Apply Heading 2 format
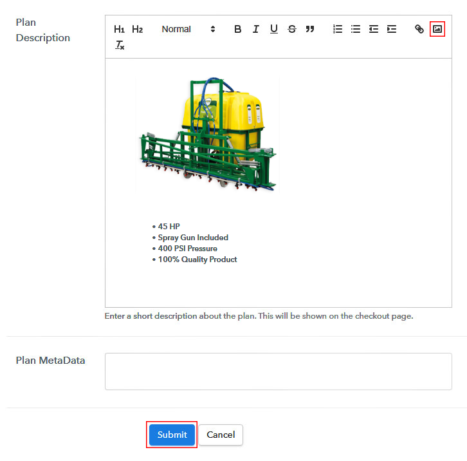Screen dimensions: 467x461 pos(137,29)
